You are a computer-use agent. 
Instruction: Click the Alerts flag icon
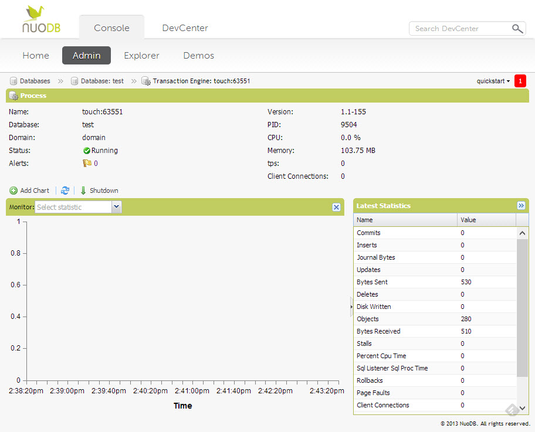(x=87, y=164)
